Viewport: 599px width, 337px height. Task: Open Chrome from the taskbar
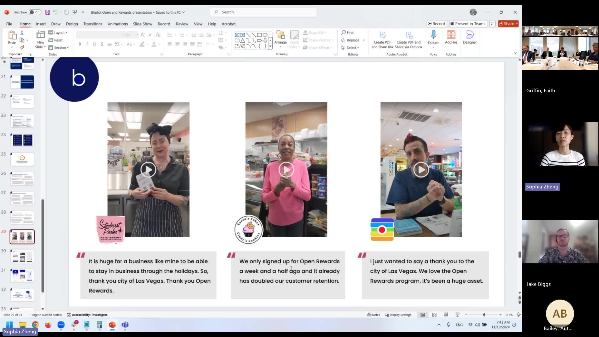pos(35,325)
